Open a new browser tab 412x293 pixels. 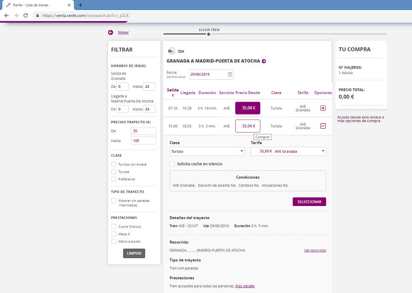point(81,5)
